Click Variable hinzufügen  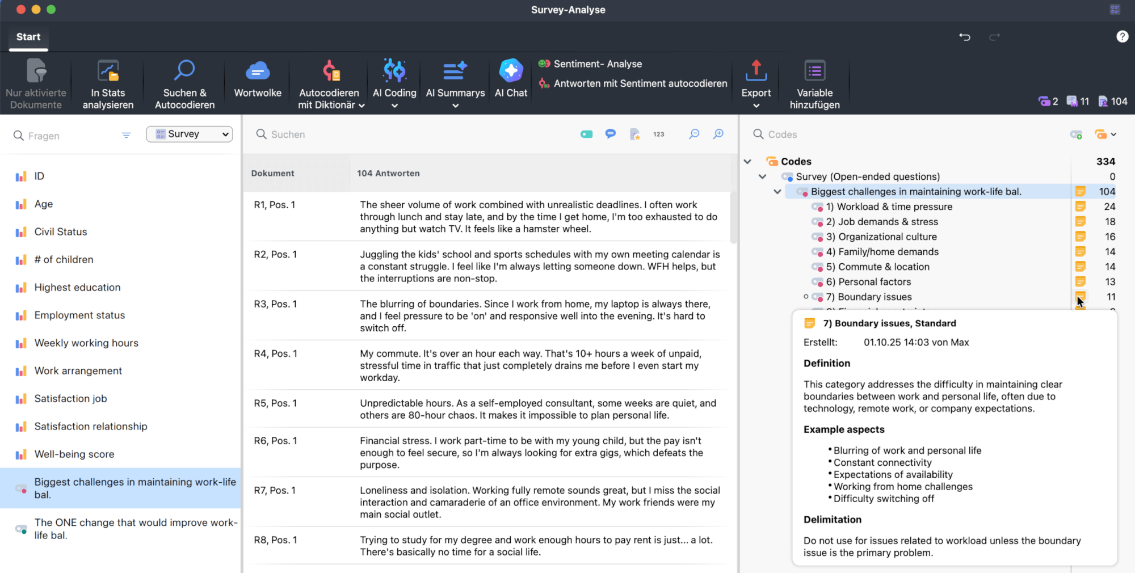tap(814, 84)
